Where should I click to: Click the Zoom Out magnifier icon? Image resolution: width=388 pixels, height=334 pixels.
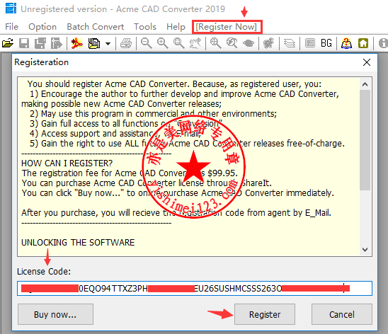tap(147, 43)
